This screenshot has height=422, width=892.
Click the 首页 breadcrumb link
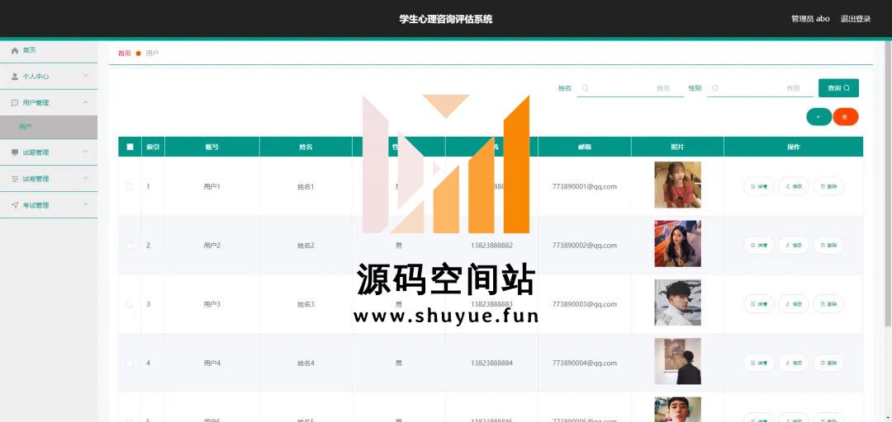pyautogui.click(x=124, y=54)
